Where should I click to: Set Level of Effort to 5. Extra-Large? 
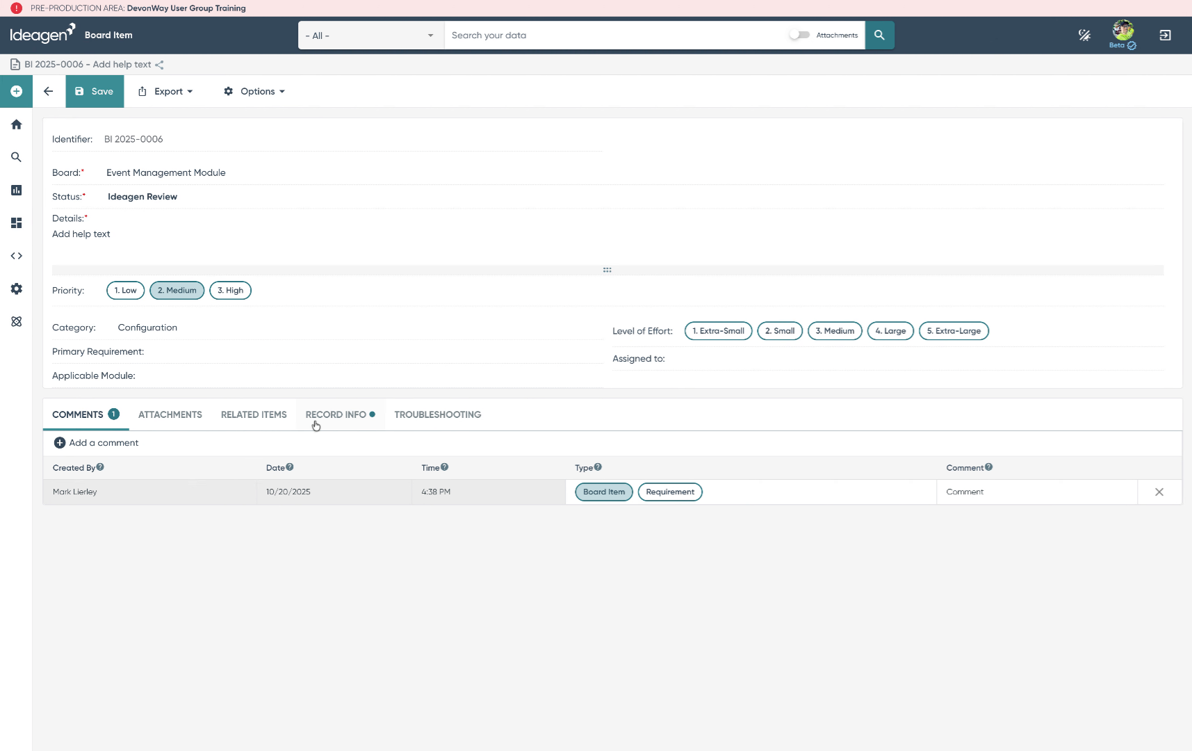(x=954, y=331)
